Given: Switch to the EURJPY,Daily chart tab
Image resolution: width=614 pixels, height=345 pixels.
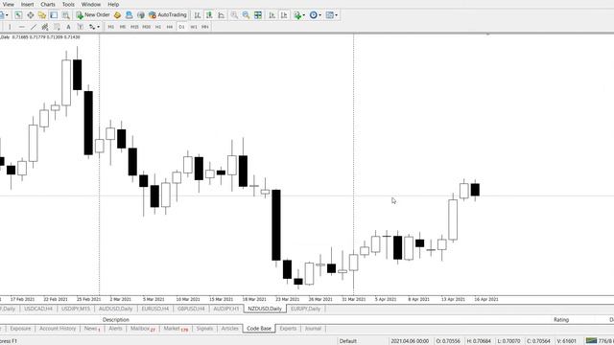Looking at the screenshot, I should (305, 309).
